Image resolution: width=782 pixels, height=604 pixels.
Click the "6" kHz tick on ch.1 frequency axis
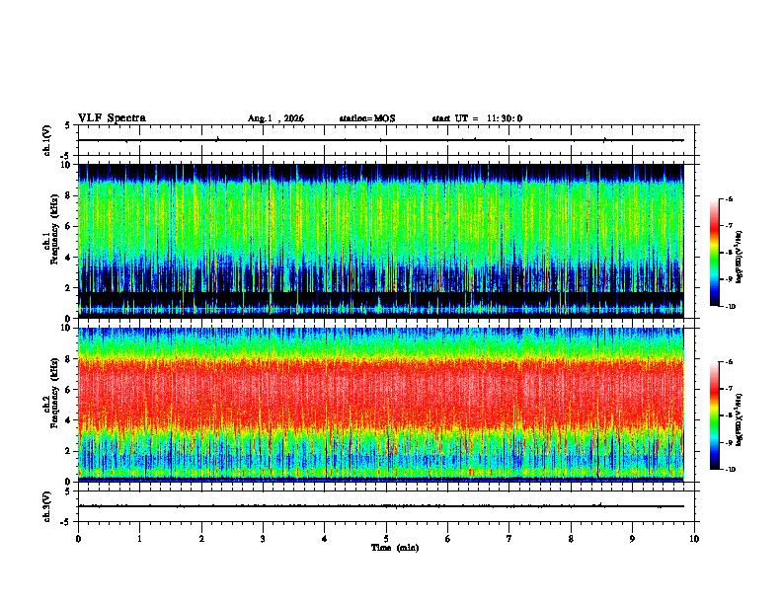[69, 226]
